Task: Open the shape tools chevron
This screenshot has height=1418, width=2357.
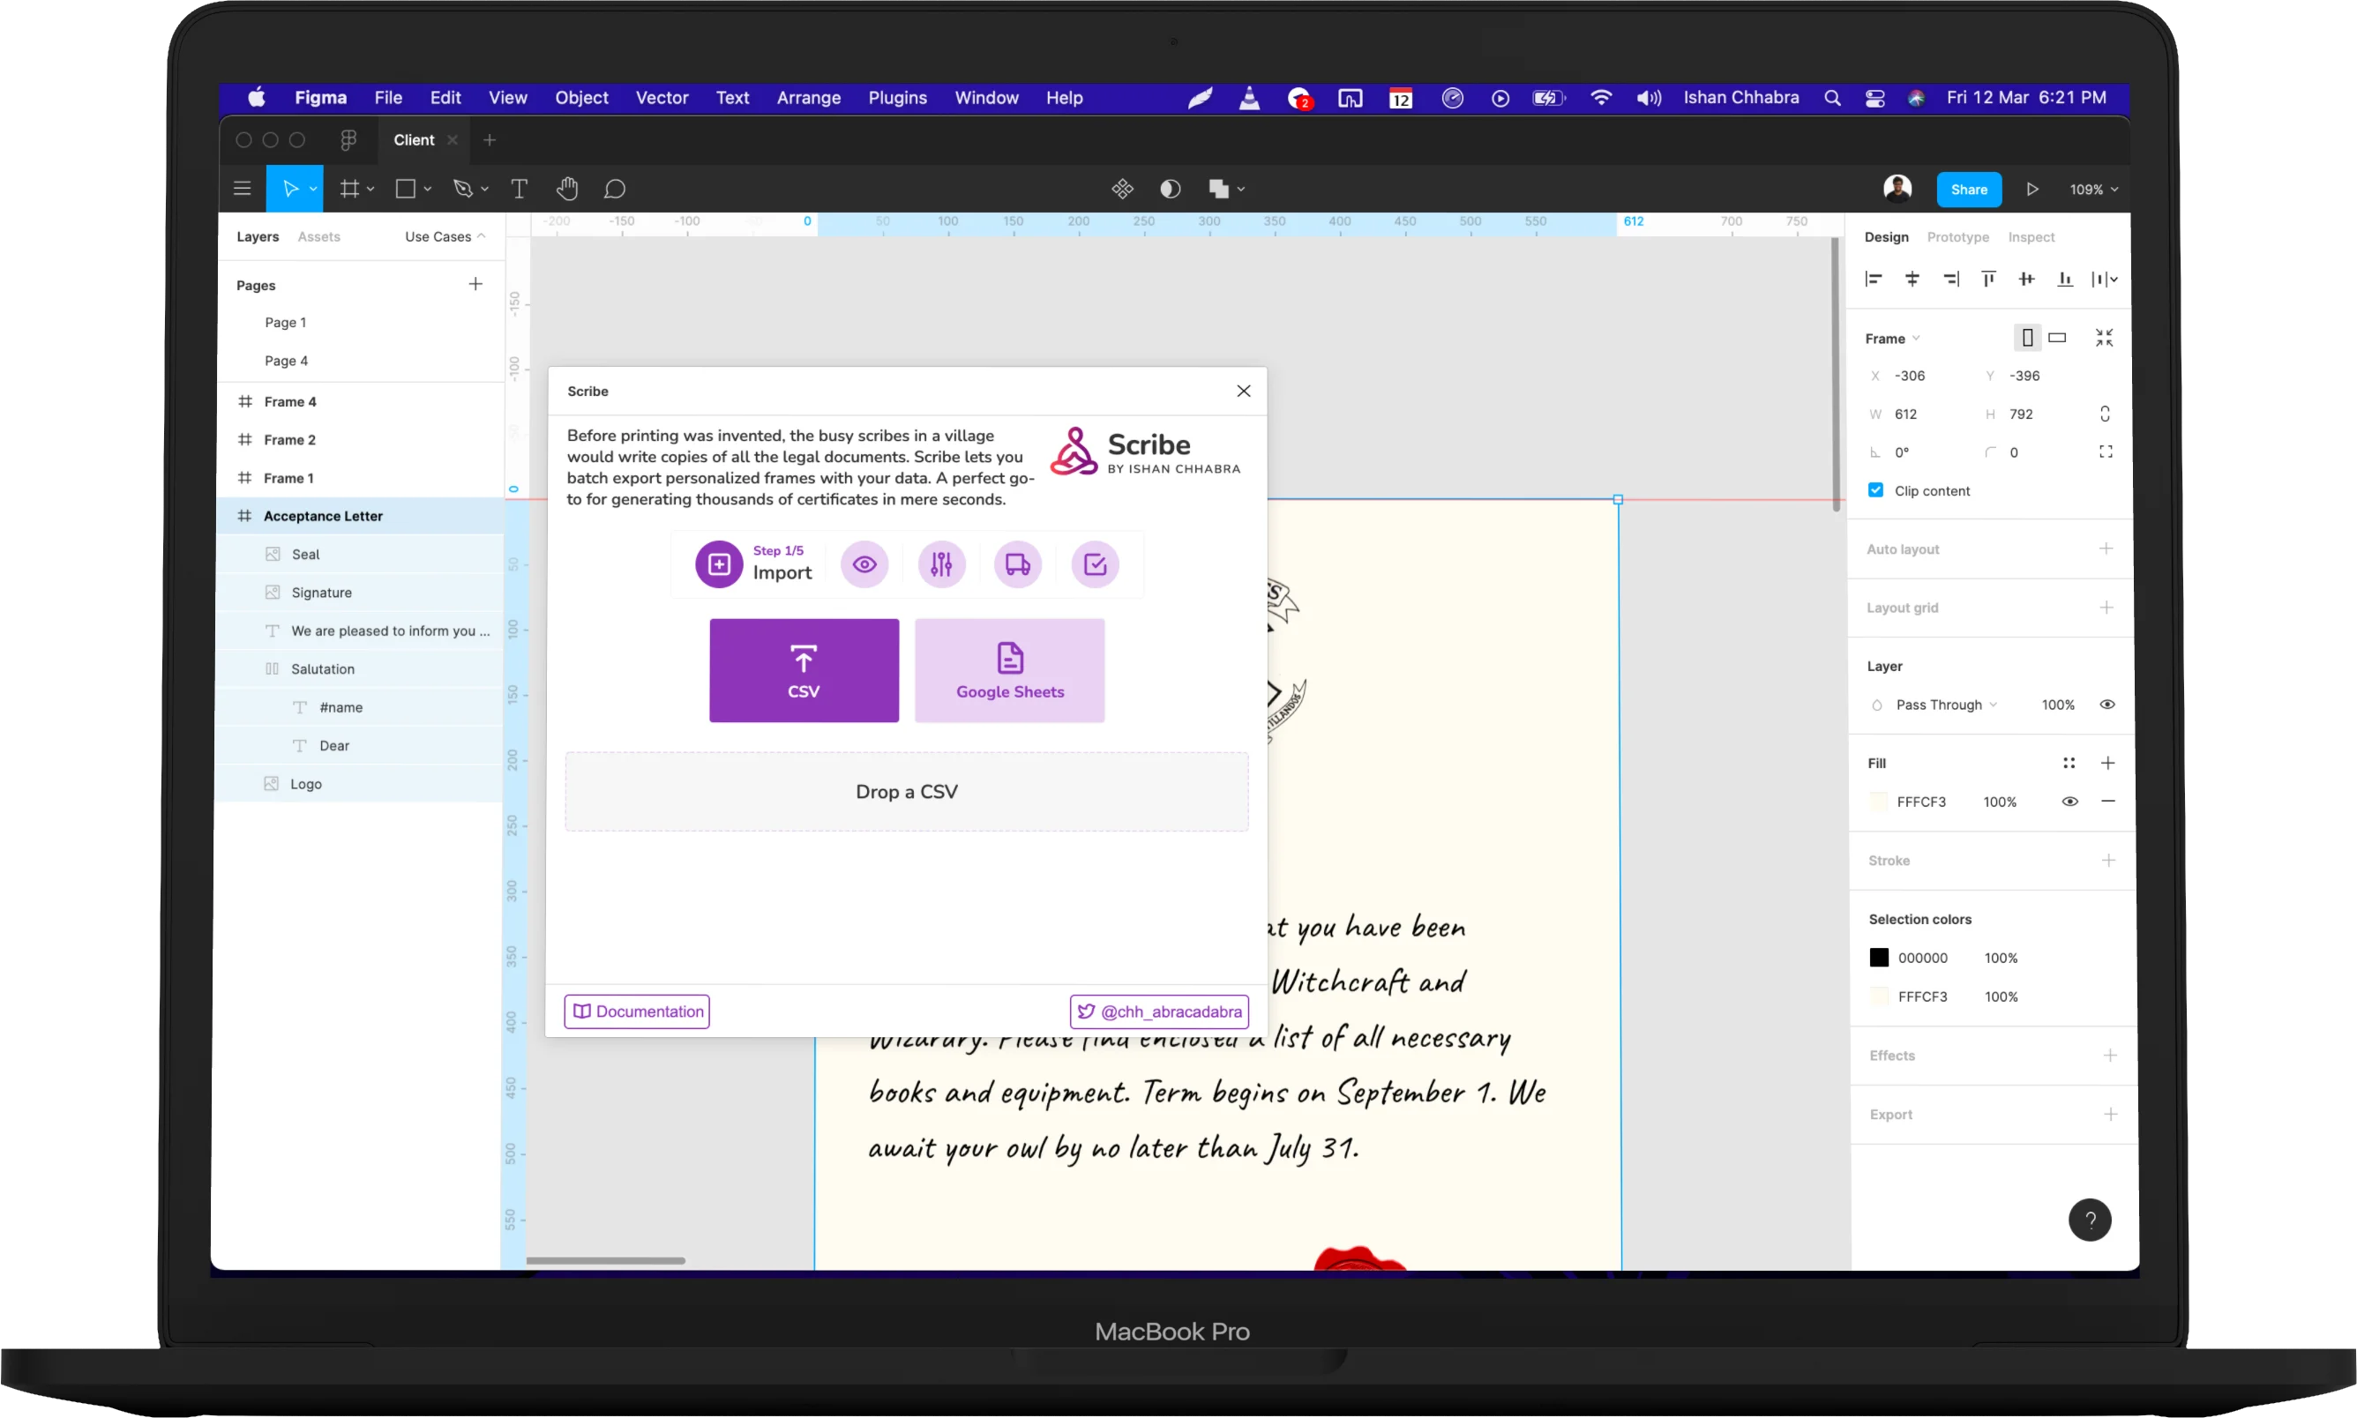Action: tap(427, 190)
